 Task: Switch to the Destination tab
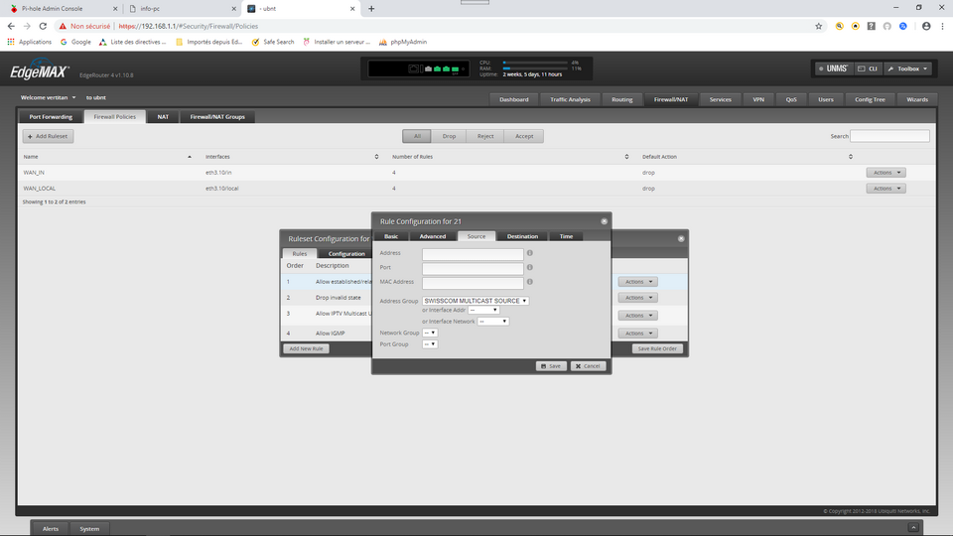coord(522,236)
